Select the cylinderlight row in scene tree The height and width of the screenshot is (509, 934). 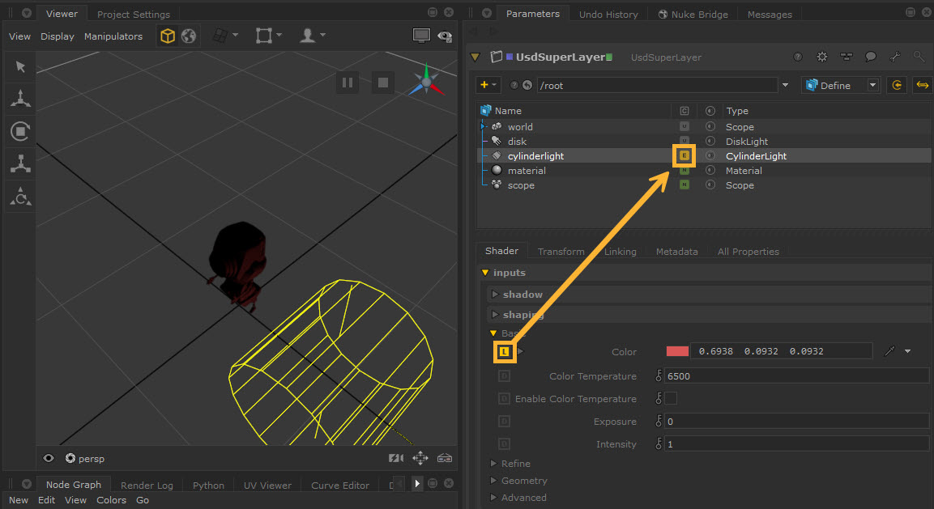535,156
